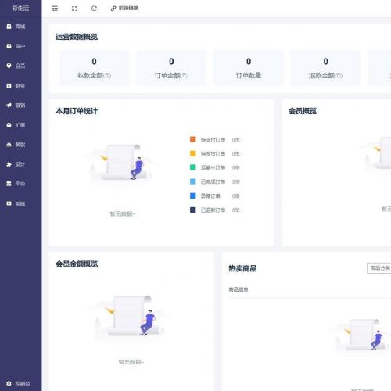Open the 前端链接 front-end link
Viewport: 391px width, 391px height.
pos(124,9)
